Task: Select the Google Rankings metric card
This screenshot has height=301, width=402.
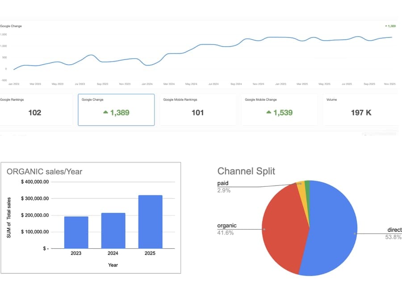Action: 36,110
